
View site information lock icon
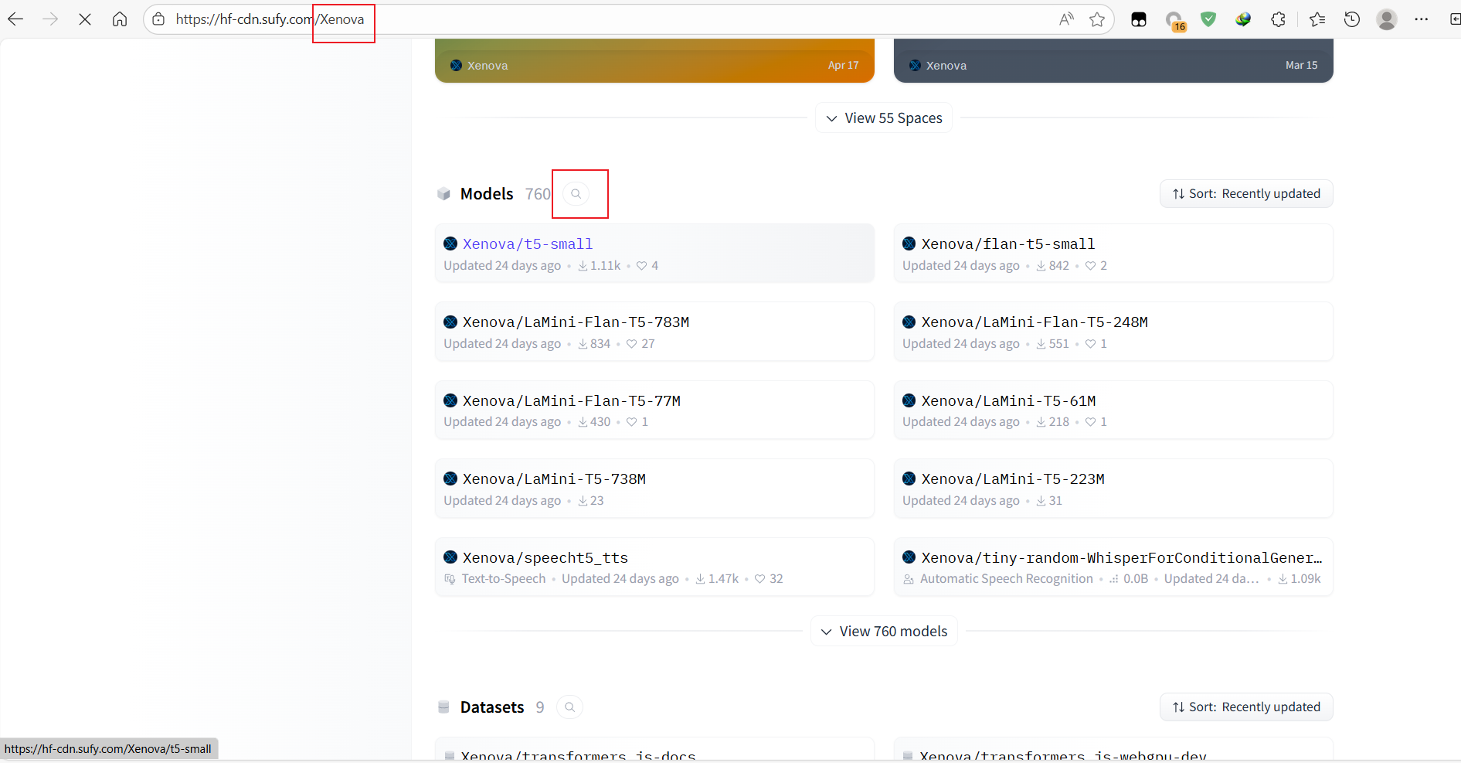pos(158,19)
